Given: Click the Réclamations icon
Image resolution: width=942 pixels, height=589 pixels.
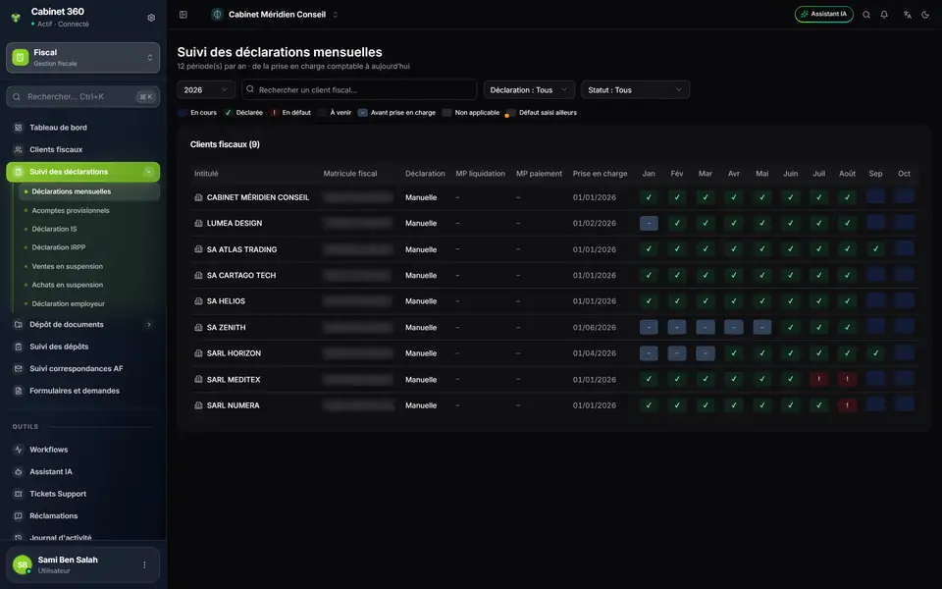Looking at the screenshot, I should 18,515.
